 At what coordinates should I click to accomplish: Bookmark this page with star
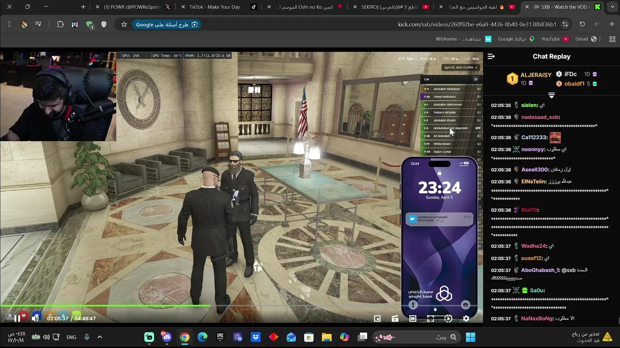click(x=124, y=24)
